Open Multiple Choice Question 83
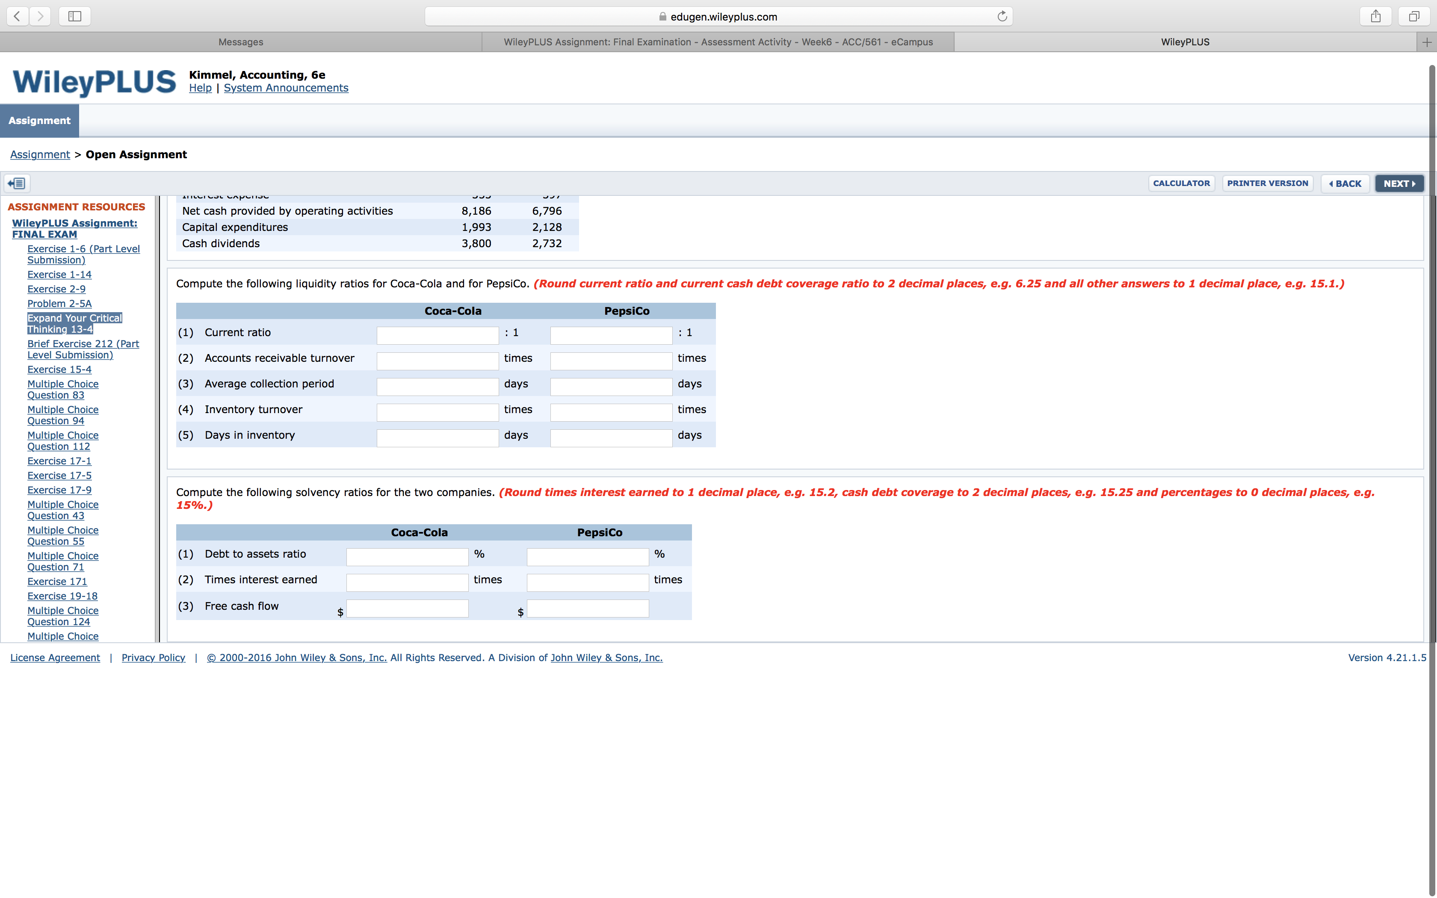Image resolution: width=1437 pixels, height=898 pixels. [63, 390]
